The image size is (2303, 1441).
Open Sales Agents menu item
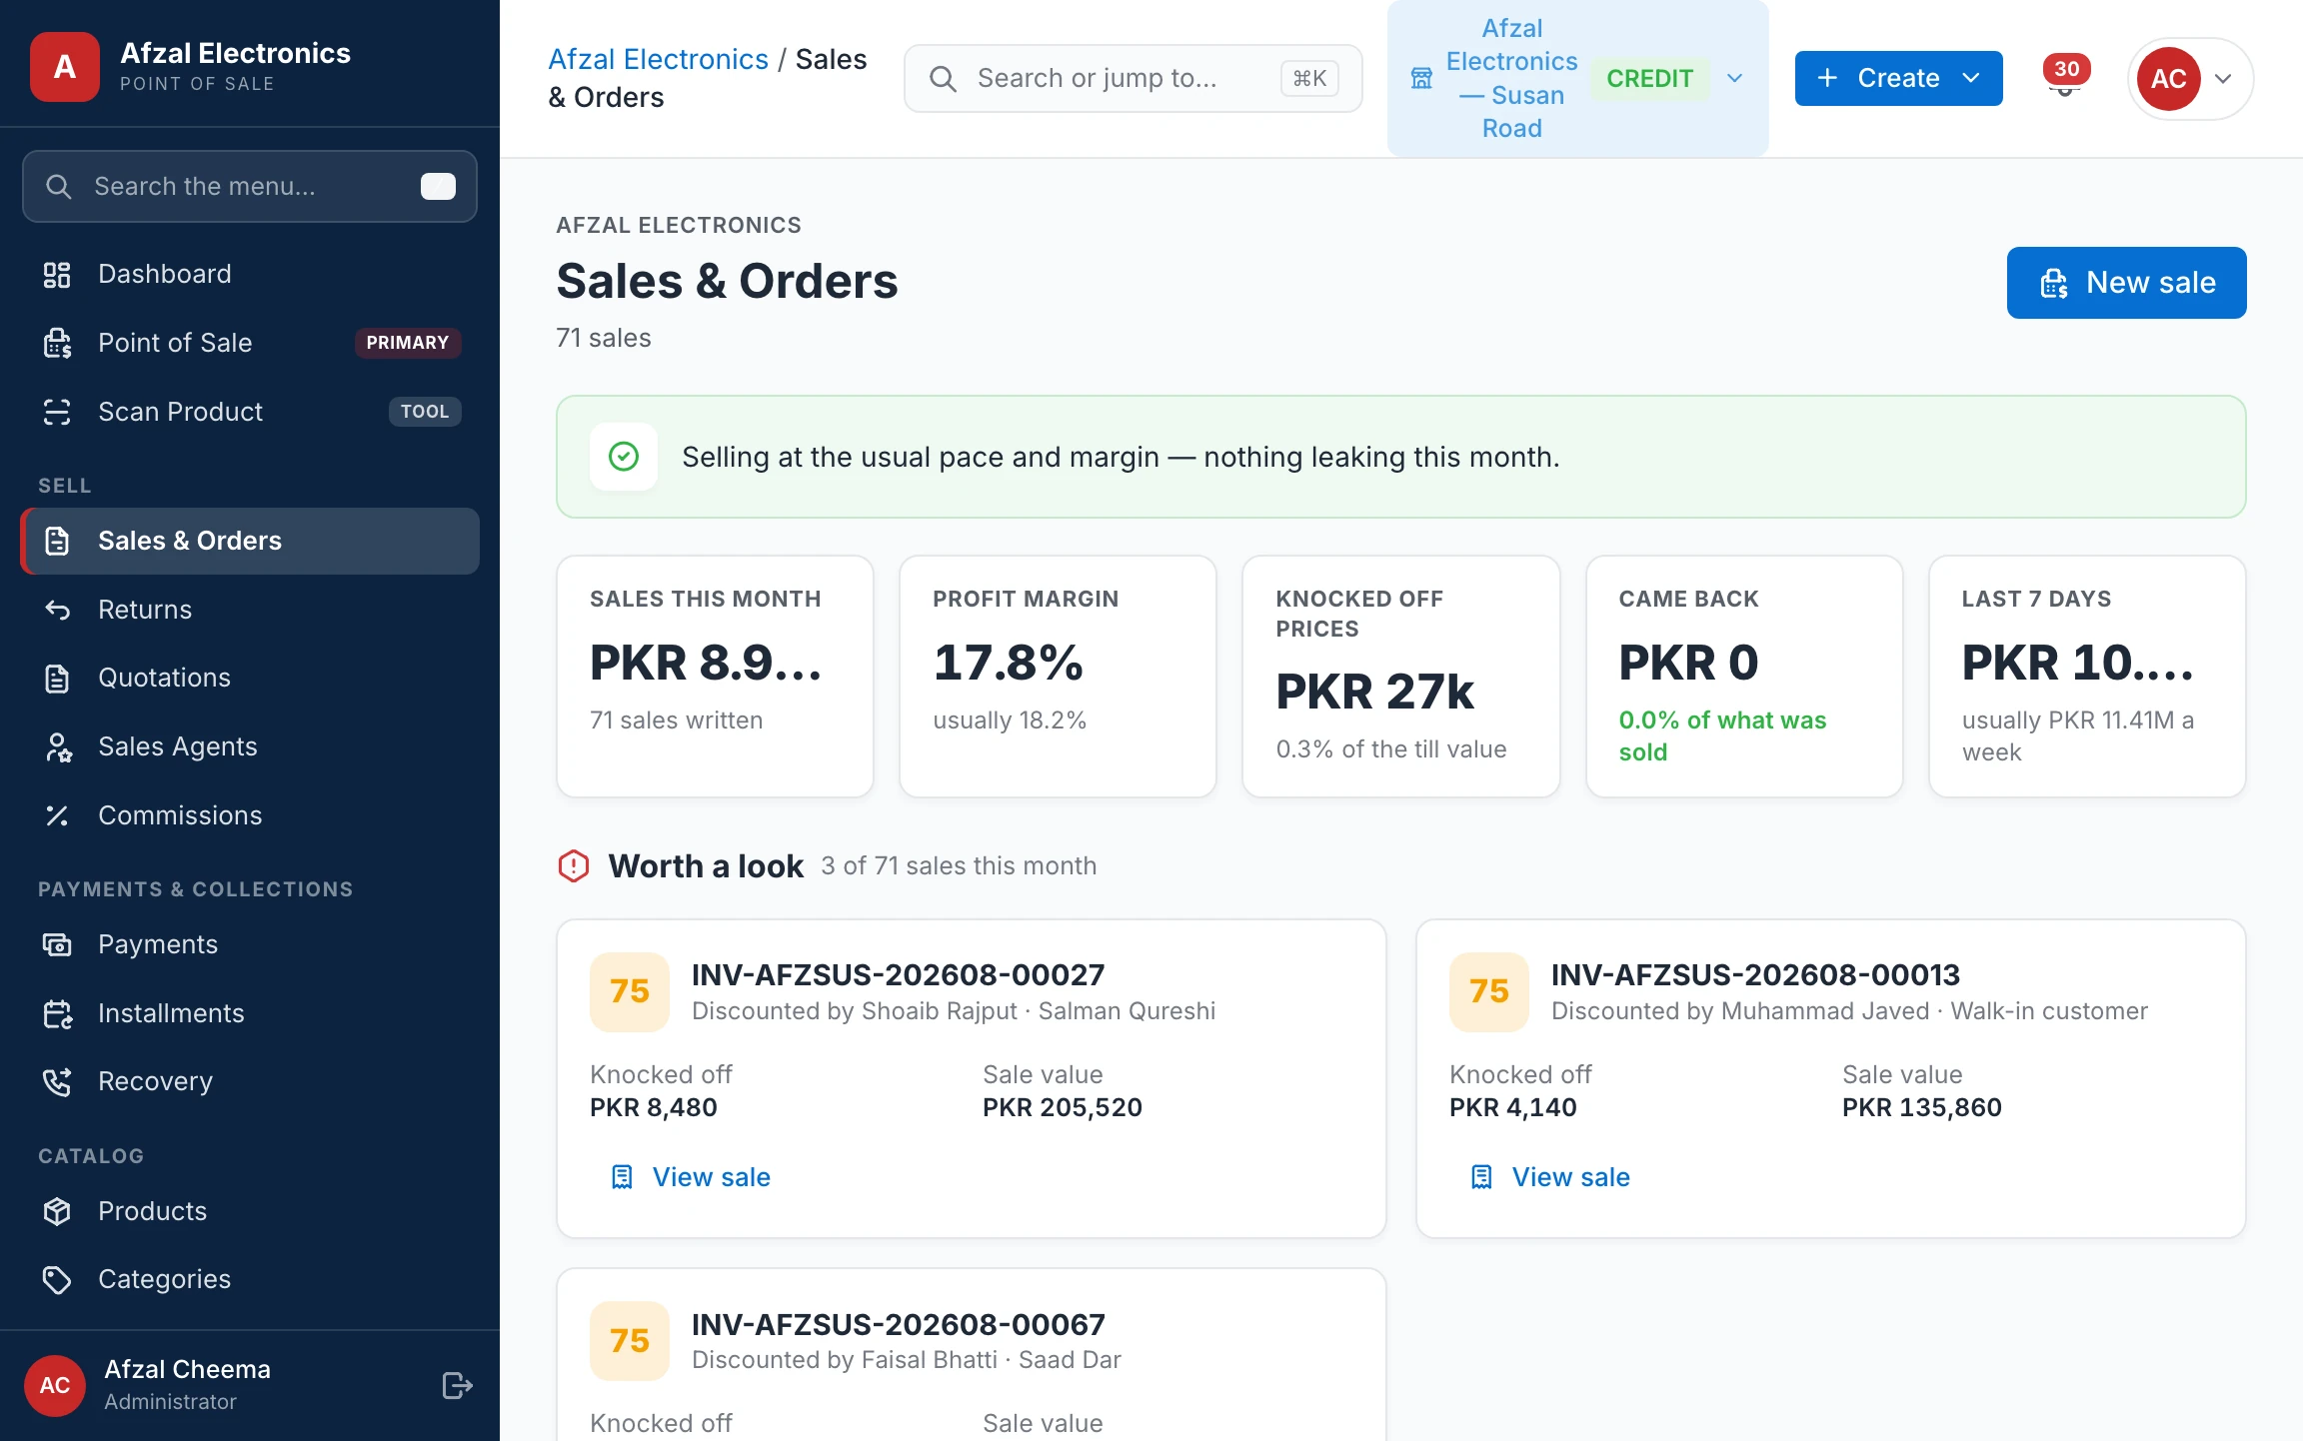250,746
